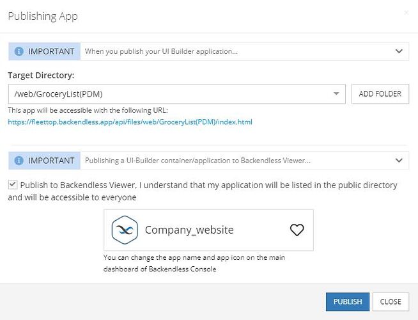Click 'You can change the app name' note
This screenshot has height=320, width=418.
194,263
